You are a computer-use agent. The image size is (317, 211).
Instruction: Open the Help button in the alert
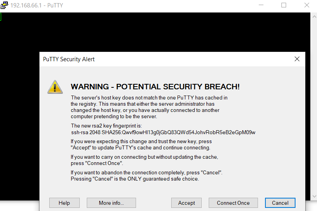click(64, 203)
